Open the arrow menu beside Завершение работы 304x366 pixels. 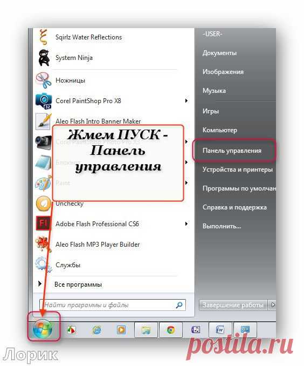(x=273, y=305)
